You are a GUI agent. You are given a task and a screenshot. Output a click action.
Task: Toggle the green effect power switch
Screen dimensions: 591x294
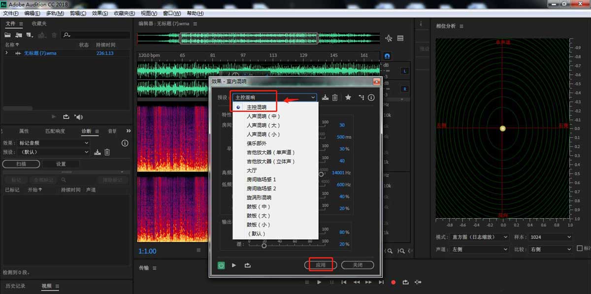coord(221,265)
